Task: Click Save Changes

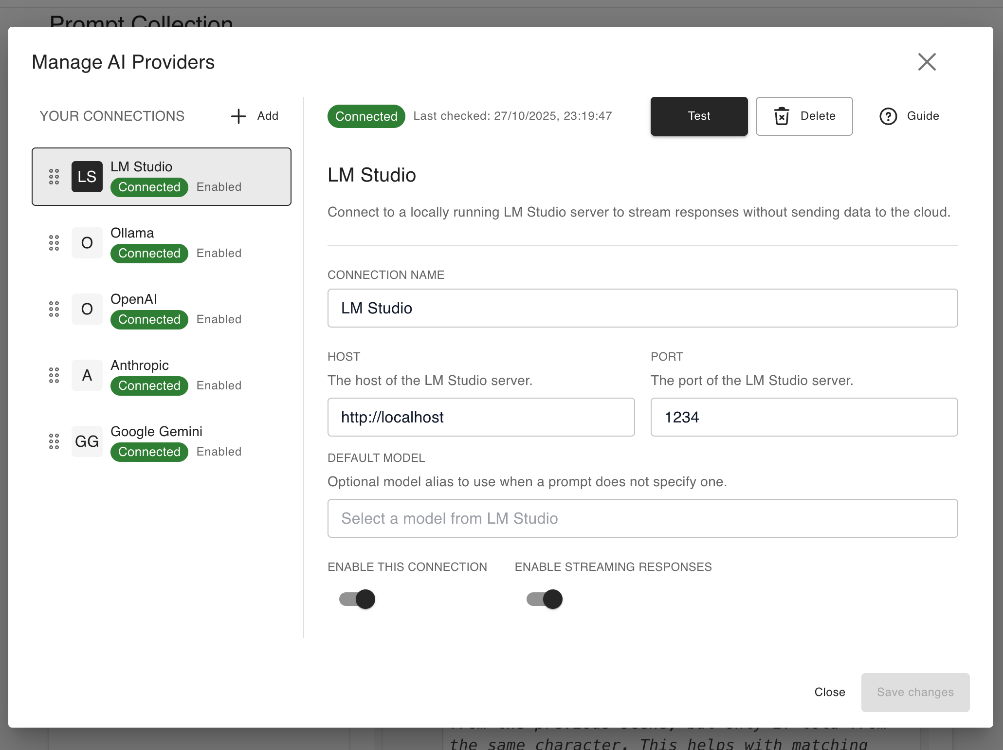Action: click(x=915, y=692)
